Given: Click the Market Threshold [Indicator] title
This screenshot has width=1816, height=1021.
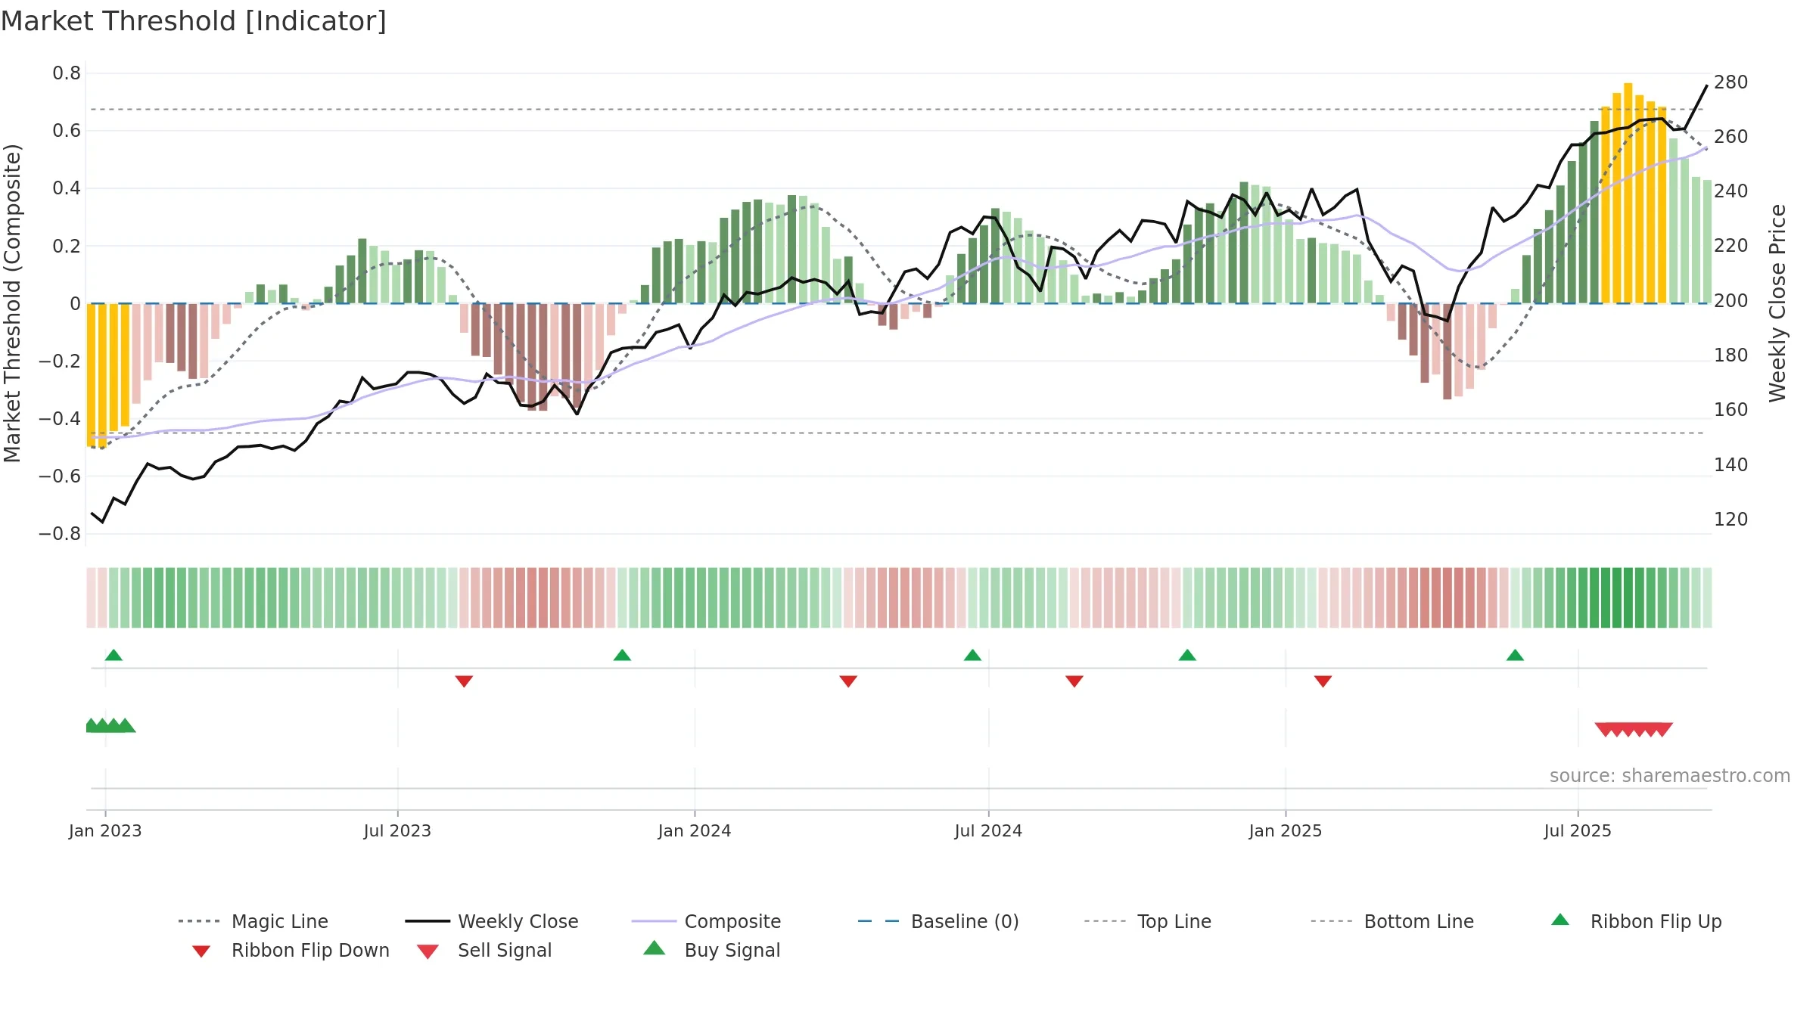Looking at the screenshot, I should click(x=194, y=21).
